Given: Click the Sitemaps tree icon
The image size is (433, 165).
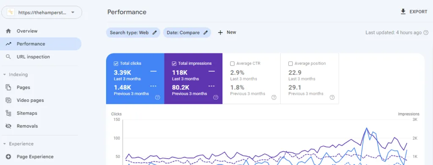Looking at the screenshot, I should 8,113.
